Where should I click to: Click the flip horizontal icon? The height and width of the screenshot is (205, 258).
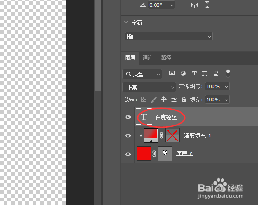[x=194, y=5]
